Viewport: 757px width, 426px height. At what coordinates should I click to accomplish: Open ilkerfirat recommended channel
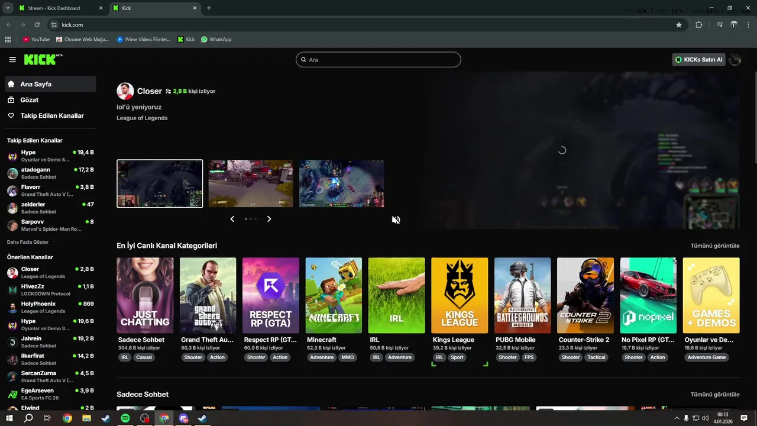pyautogui.click(x=50, y=359)
